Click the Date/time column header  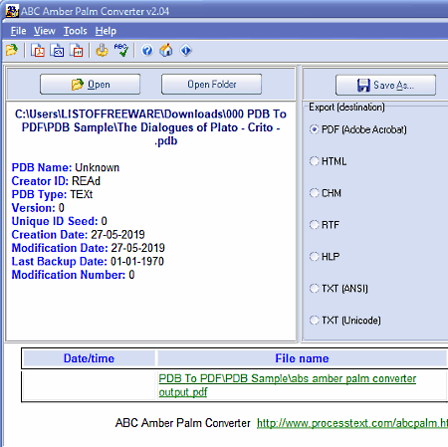89,358
